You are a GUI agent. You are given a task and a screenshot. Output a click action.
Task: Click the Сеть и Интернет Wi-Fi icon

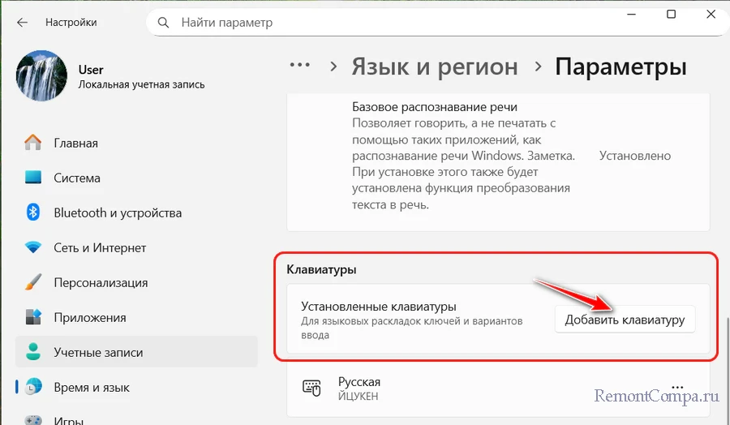click(x=33, y=248)
